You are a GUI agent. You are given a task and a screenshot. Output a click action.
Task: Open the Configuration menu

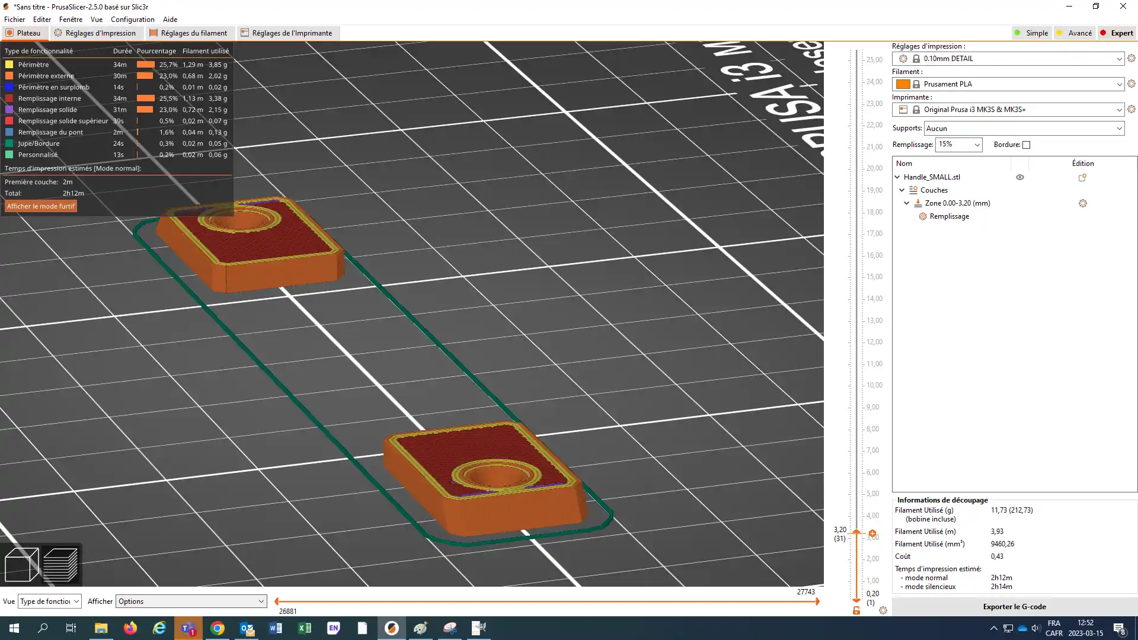pos(133,20)
